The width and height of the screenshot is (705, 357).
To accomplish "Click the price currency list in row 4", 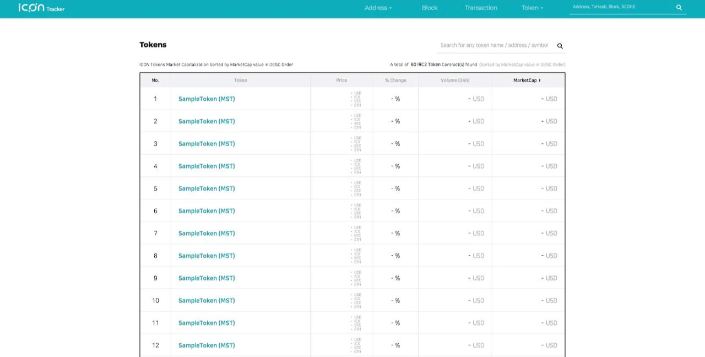I will [356, 166].
